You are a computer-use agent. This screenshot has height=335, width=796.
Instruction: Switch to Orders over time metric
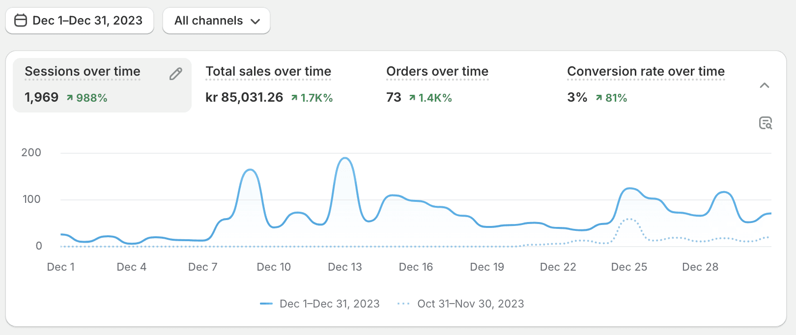(x=437, y=71)
